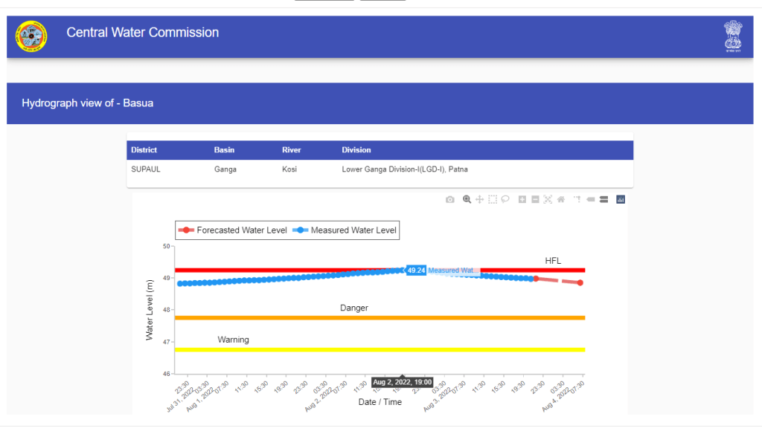Click the Central Water Commission logo

[31, 36]
